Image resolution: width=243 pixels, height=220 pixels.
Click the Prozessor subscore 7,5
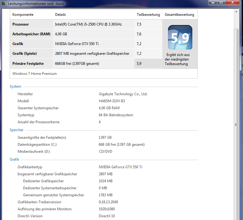(x=139, y=24)
